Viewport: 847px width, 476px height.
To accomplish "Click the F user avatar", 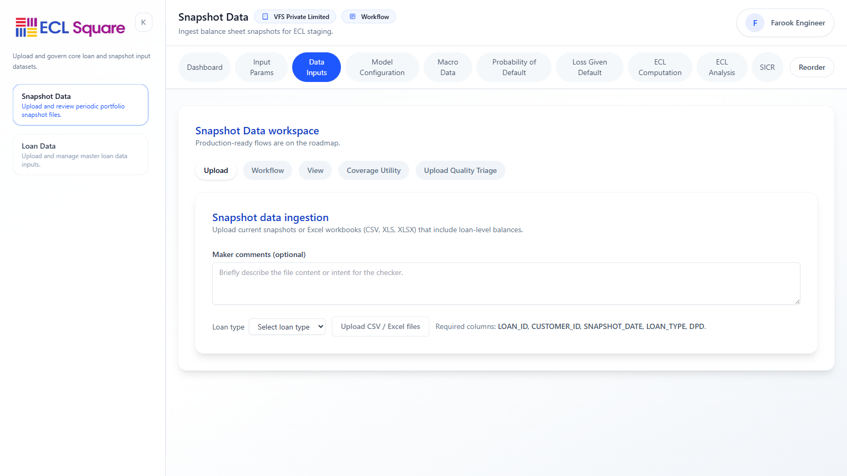I will [x=755, y=23].
